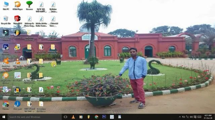The height and width of the screenshot is (120, 215).
Task: Open the Free Cam desktop shortcut
Action: pos(17,77)
